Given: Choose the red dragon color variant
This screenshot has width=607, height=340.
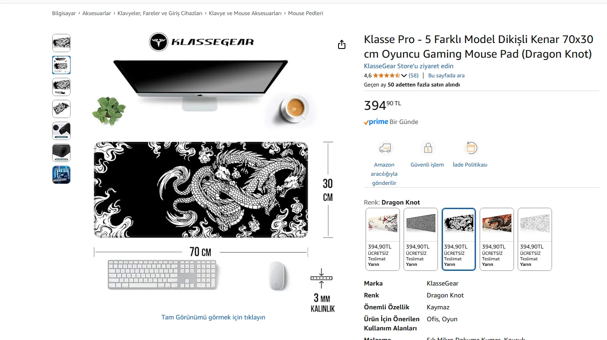Looking at the screenshot, I should coord(497,239).
